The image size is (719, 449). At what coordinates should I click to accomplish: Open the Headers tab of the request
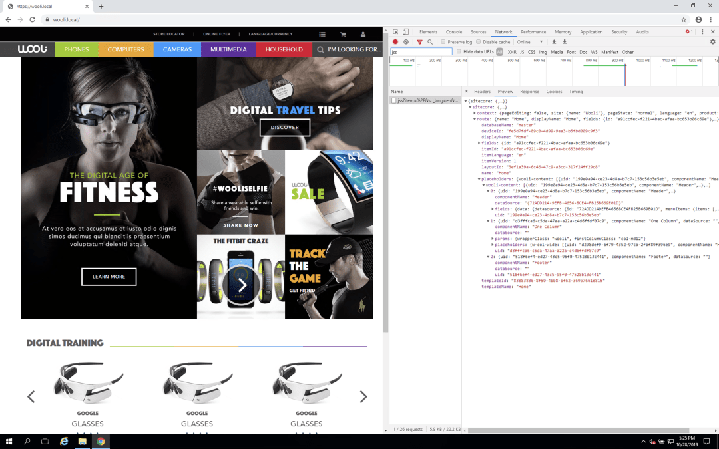pos(482,92)
